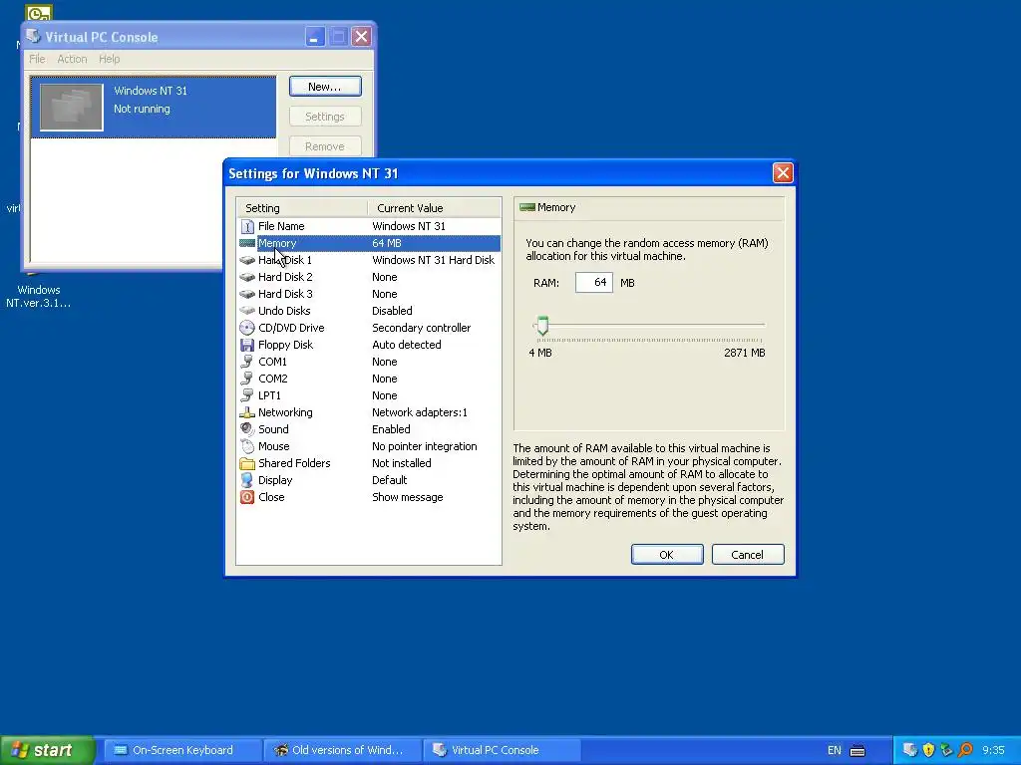The image size is (1021, 765).
Task: Click the RAM slider thumb
Action: [x=542, y=326]
